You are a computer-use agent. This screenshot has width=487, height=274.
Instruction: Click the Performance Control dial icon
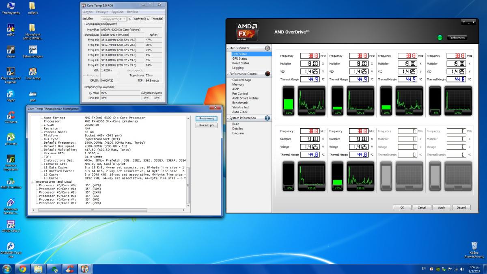[x=267, y=74]
